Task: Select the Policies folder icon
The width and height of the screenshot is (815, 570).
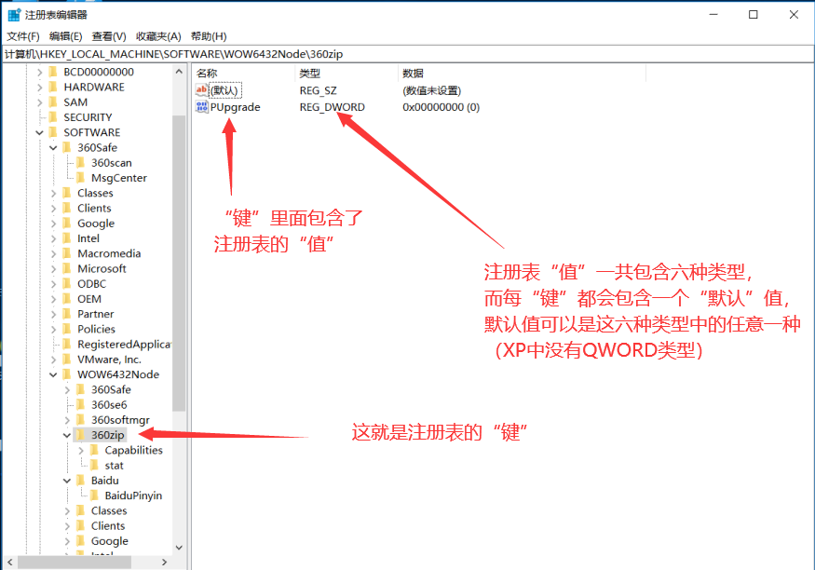Action: click(66, 329)
